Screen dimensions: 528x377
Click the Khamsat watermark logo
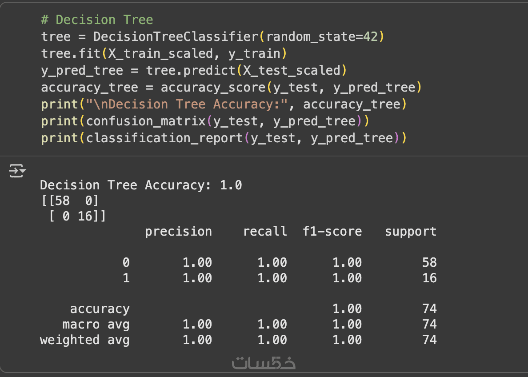point(264,363)
